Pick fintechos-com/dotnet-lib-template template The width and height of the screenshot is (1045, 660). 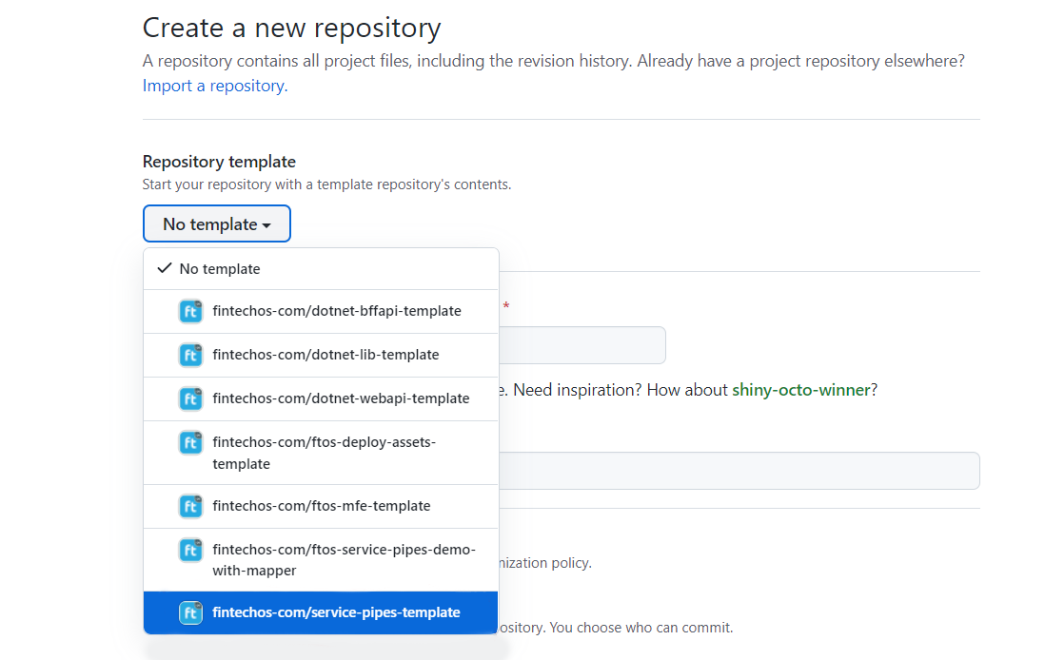click(325, 355)
